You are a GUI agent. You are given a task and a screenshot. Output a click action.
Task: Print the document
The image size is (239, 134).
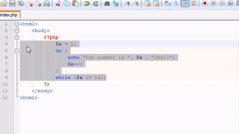(x=47, y=3)
